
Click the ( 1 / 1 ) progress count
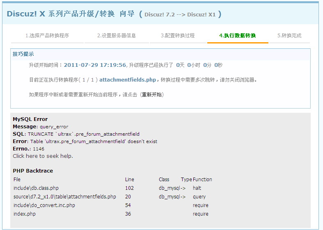point(88,80)
